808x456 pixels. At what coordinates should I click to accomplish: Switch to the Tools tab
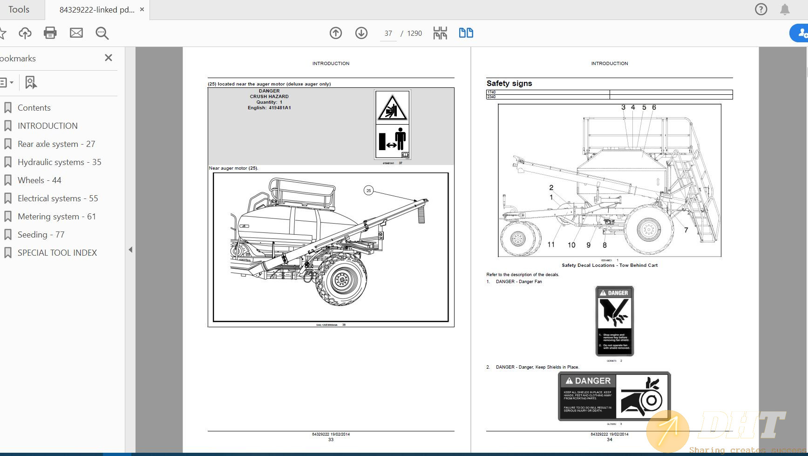[x=19, y=9]
